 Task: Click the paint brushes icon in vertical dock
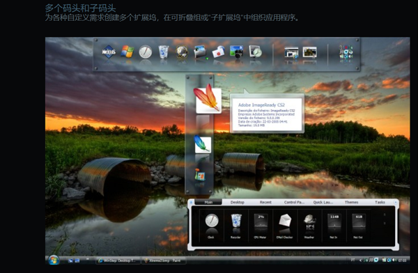pos(199,174)
